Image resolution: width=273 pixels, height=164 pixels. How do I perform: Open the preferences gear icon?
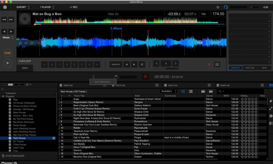click(x=218, y=7)
